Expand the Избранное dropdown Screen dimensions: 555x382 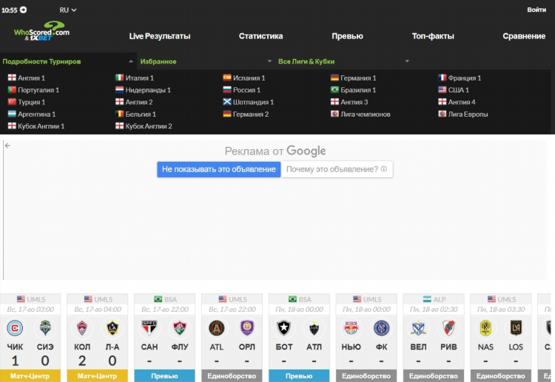pos(206,61)
